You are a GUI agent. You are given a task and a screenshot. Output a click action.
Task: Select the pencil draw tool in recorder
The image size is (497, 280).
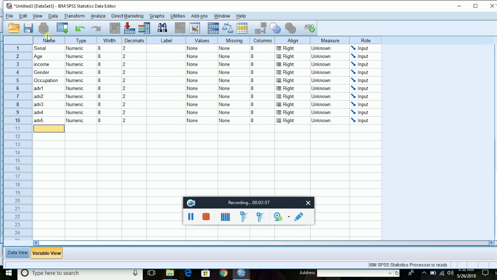pos(299,217)
